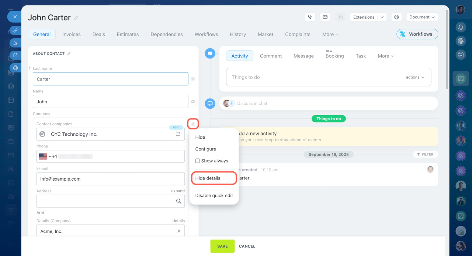Expand the actions dropdown in Things to do
The height and width of the screenshot is (256, 472).
(415, 77)
